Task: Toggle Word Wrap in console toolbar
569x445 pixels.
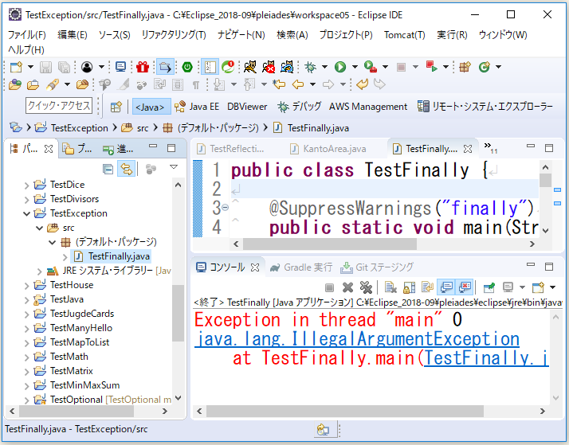Action: (427, 287)
